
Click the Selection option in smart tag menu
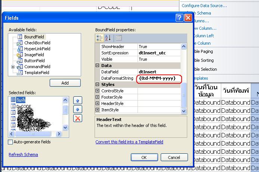point(206,69)
